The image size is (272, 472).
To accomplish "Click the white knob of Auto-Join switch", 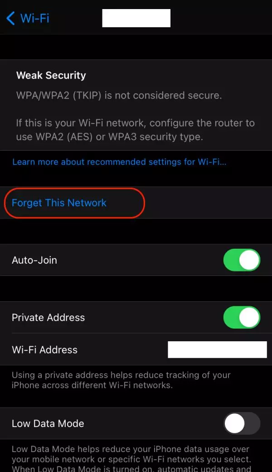I will pyautogui.click(x=249, y=260).
